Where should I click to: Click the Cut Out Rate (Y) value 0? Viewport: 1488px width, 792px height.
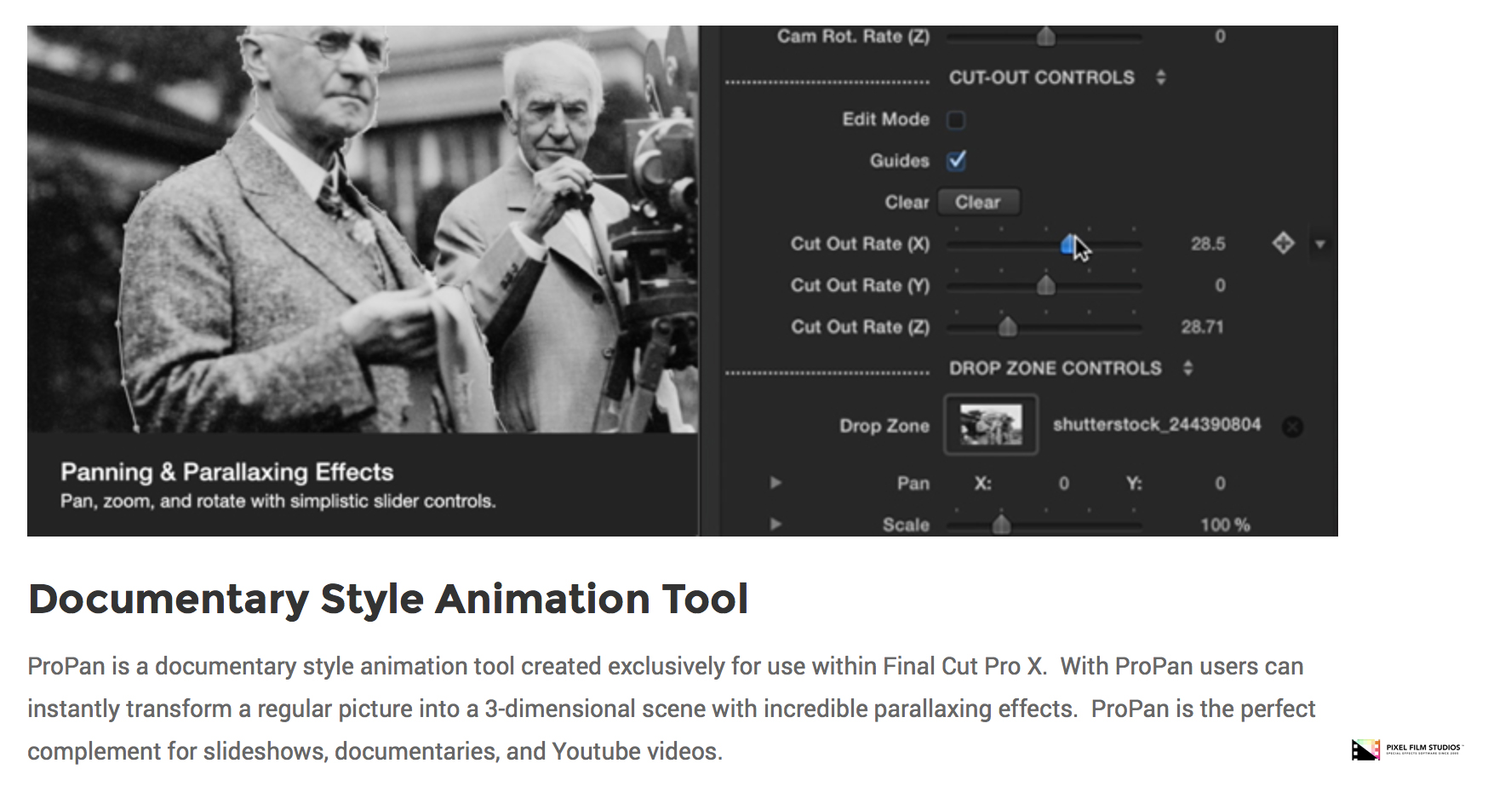(x=1220, y=285)
